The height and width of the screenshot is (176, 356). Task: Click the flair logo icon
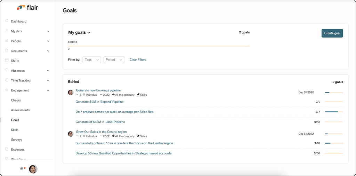coord(21,8)
